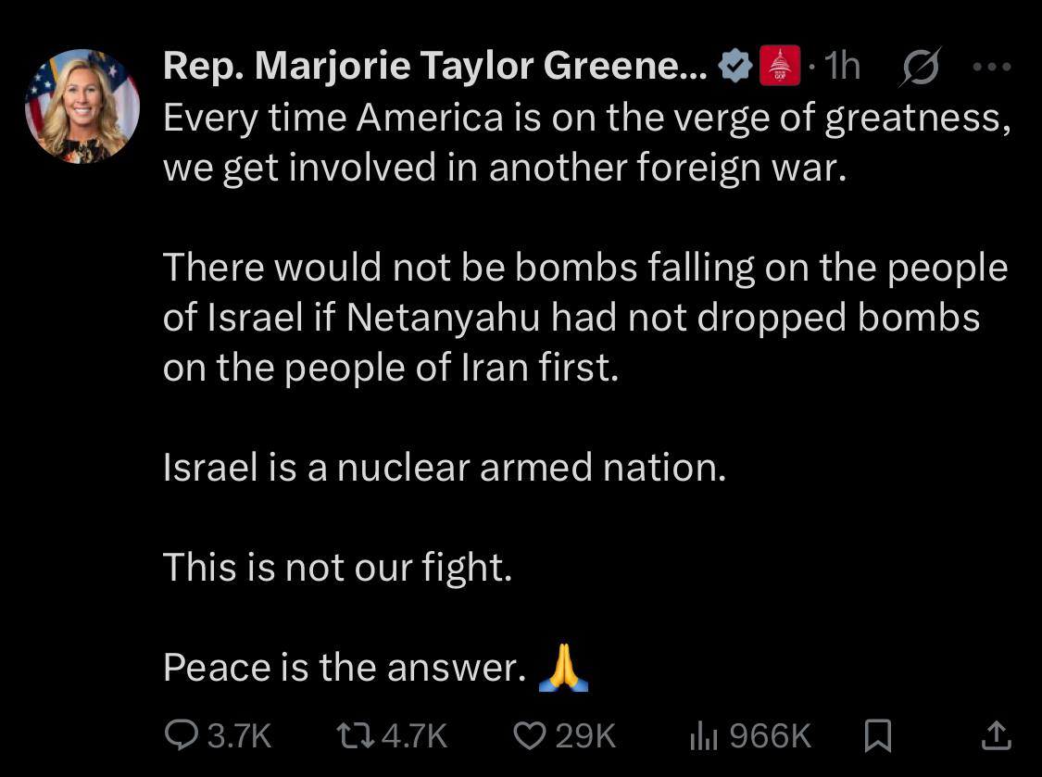This screenshot has height=777, width=1042.
Task: Click the Grok explain-post icon
Action: [918, 67]
